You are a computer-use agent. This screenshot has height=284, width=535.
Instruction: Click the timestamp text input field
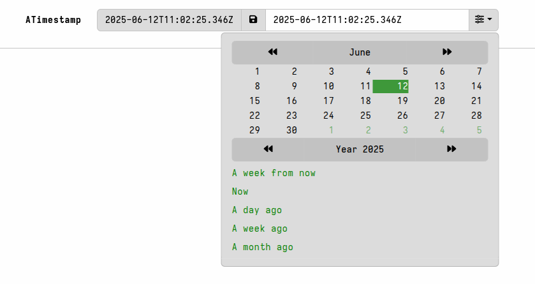pos(367,20)
